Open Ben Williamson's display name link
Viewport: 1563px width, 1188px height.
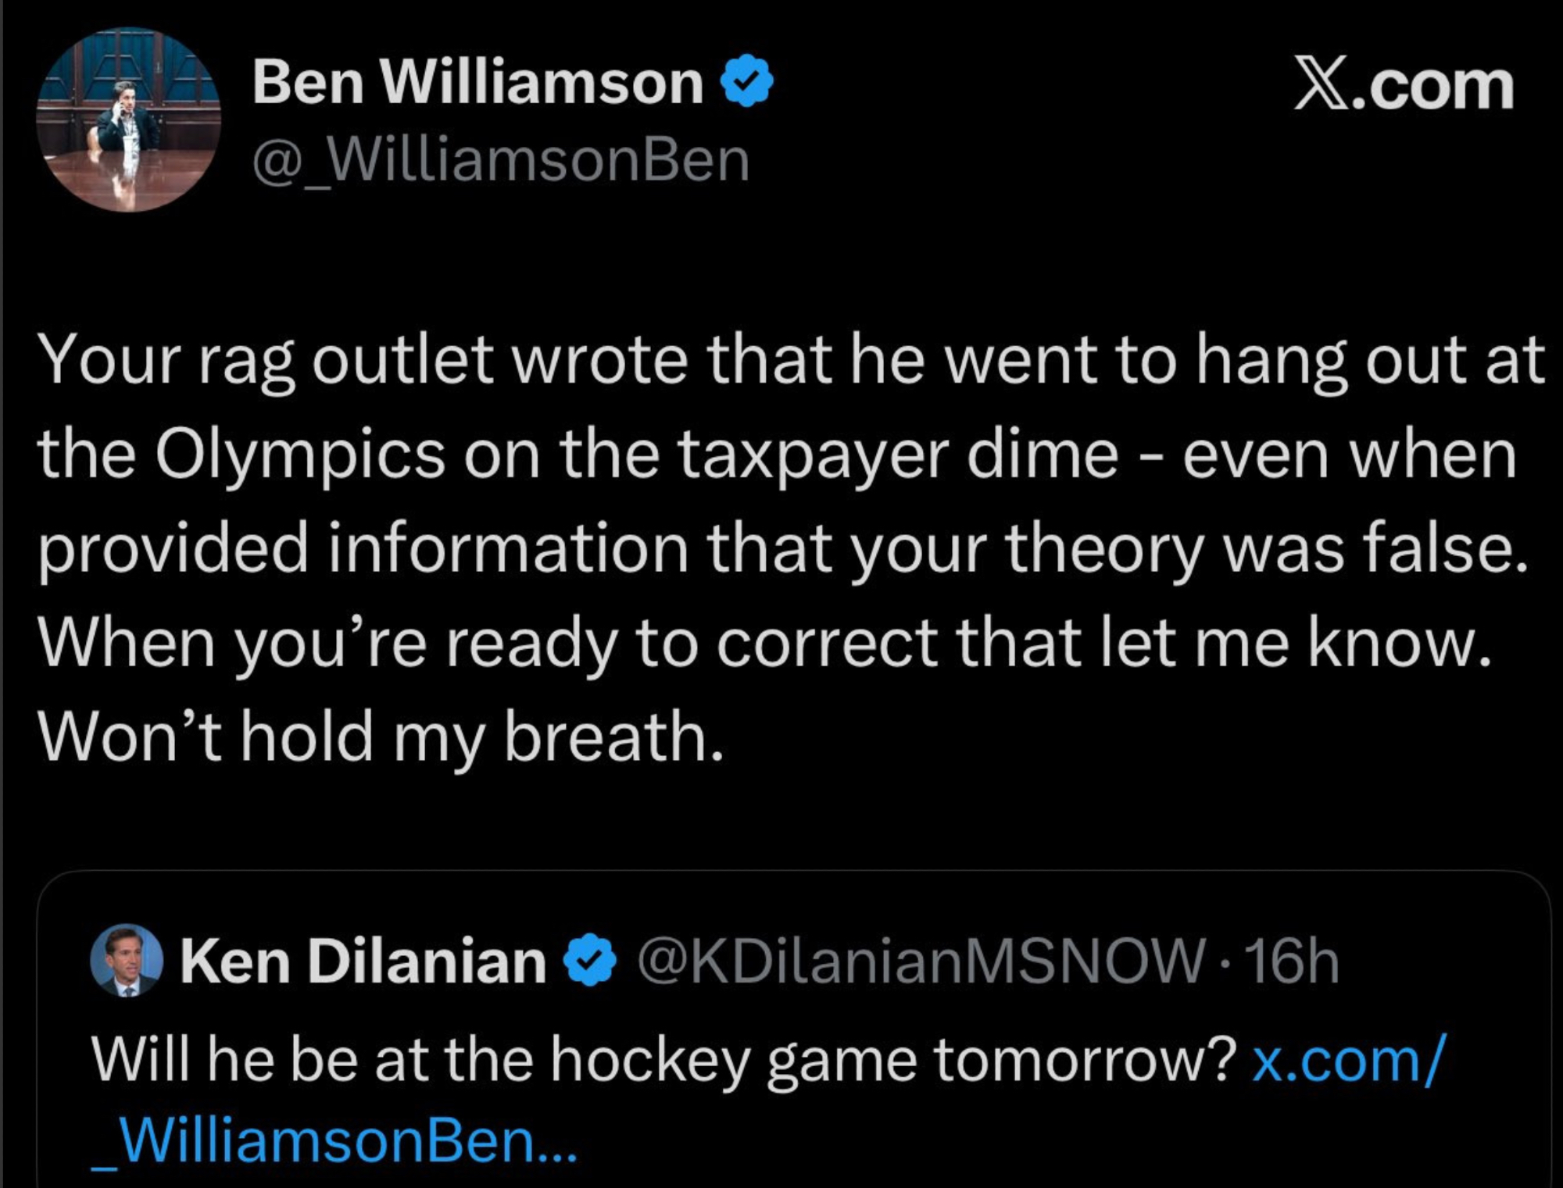(477, 83)
